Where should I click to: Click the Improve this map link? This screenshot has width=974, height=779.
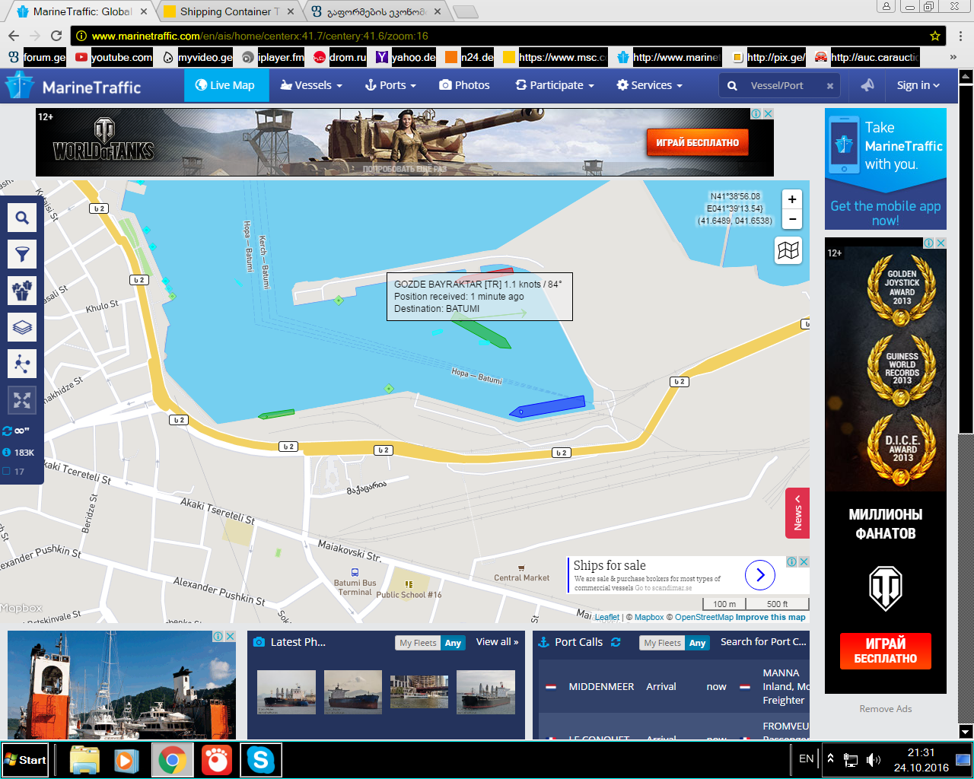pyautogui.click(x=770, y=618)
